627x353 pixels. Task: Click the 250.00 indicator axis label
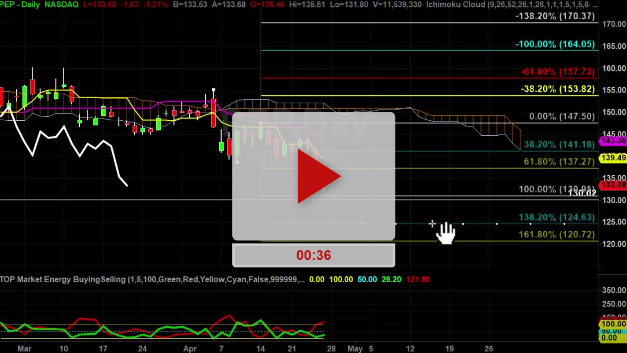(614, 304)
